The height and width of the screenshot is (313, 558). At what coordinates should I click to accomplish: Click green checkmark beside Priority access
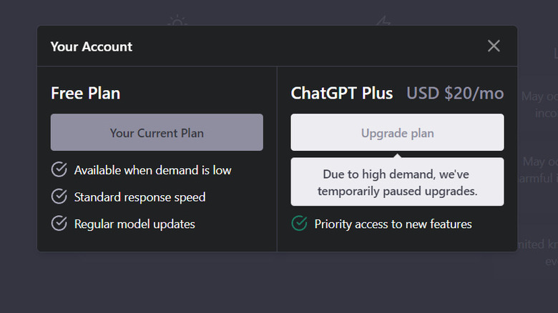pos(300,224)
